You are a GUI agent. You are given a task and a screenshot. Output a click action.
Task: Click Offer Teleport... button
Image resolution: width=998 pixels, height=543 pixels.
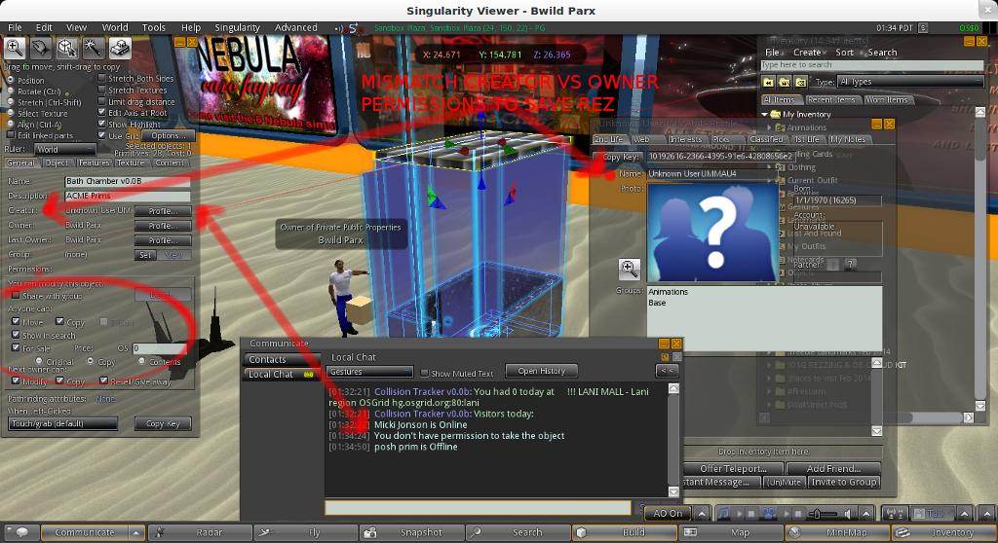point(733,469)
